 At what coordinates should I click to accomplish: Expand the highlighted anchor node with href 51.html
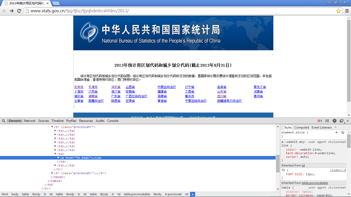click(59, 158)
